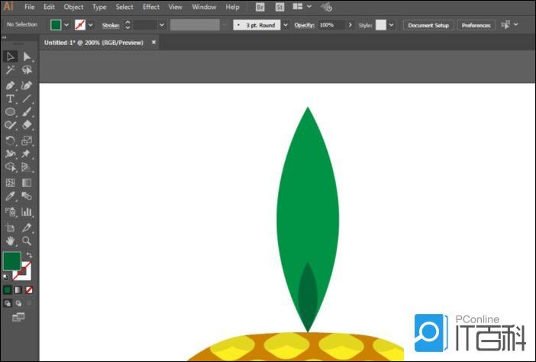536x362 pixels.
Task: Select the Puppet Warp pin tool
Action: tap(27, 154)
